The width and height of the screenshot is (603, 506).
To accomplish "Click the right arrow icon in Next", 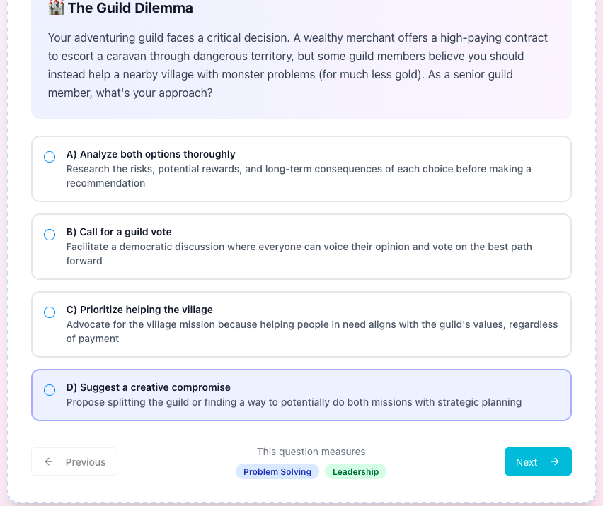I will pyautogui.click(x=555, y=462).
